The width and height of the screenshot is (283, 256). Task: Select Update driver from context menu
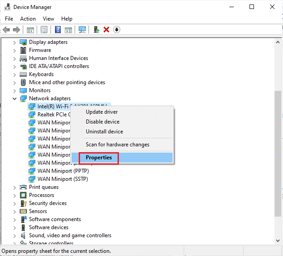coord(102,112)
